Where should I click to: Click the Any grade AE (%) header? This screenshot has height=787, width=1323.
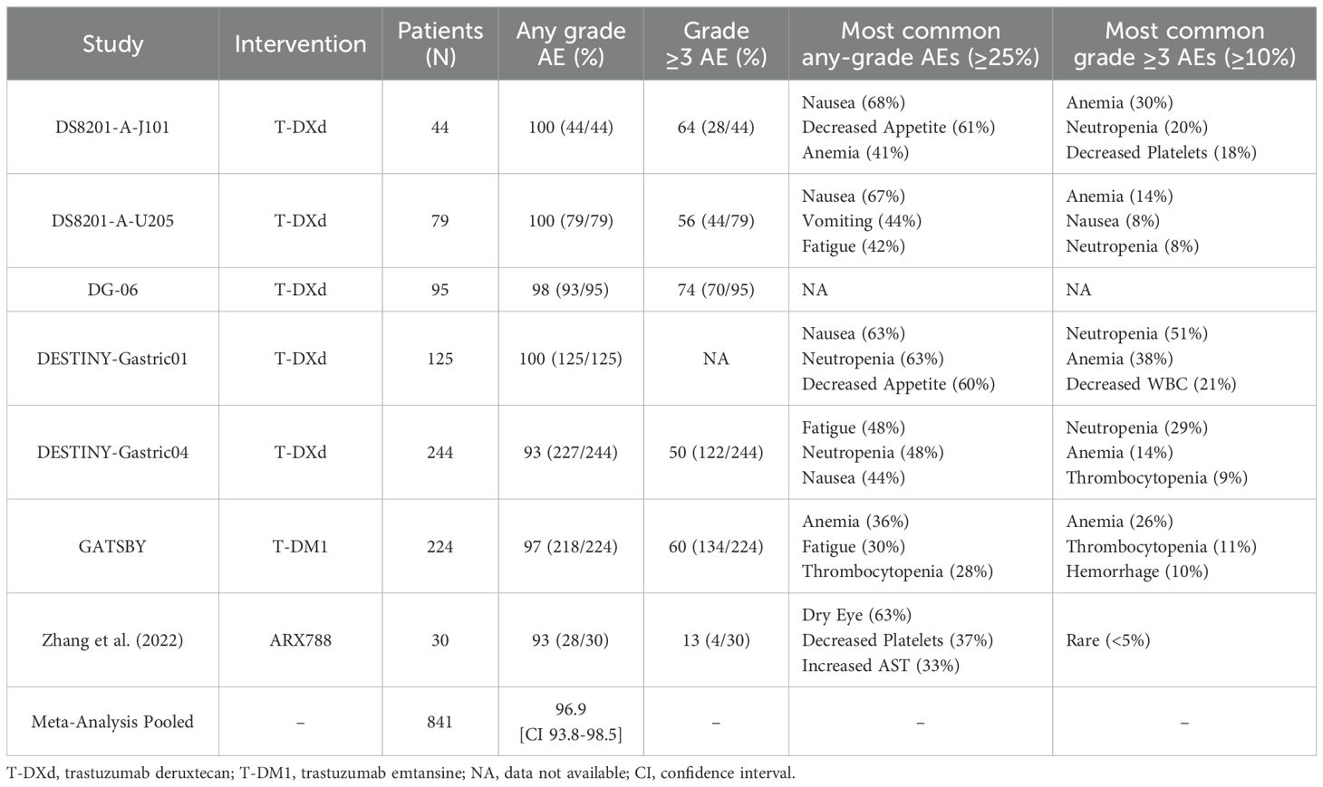571,43
